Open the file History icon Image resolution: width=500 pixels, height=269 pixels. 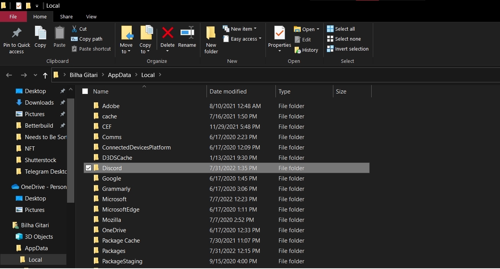click(298, 50)
